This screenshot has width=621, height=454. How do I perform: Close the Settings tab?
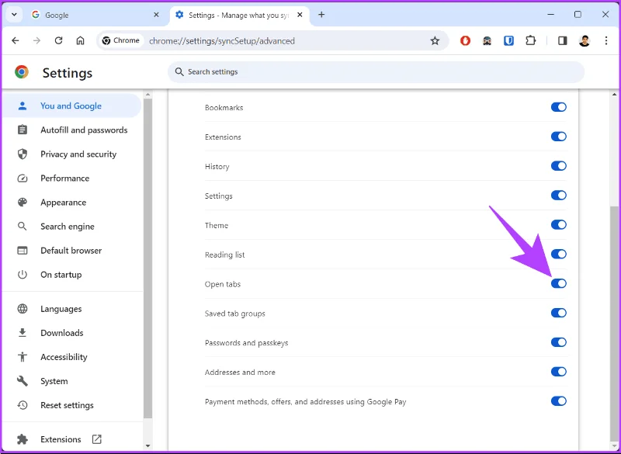[300, 15]
